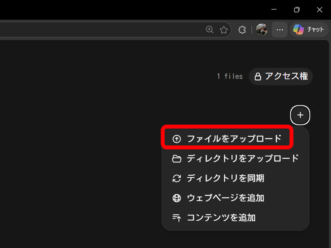Image resolution: width=331 pixels, height=248 pixels.
Task: Click the zoom magnifier icon in address bar
Action: coord(209,29)
